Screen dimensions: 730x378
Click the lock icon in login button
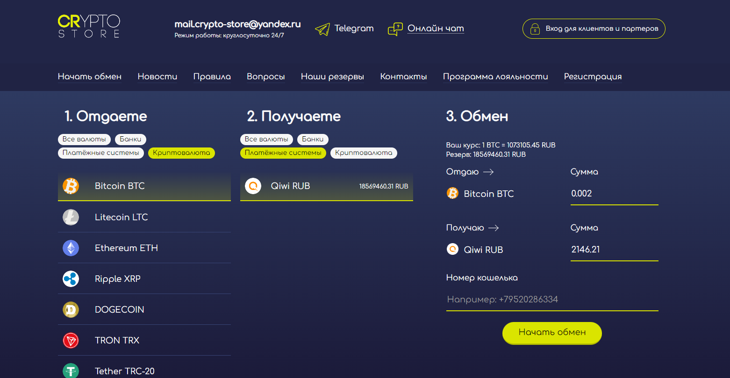(x=535, y=29)
